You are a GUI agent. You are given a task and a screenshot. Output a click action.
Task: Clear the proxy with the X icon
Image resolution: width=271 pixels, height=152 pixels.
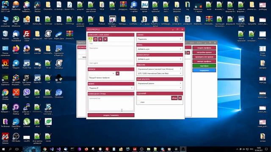point(118,73)
